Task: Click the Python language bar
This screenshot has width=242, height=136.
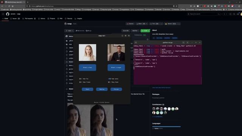Action: point(166,127)
